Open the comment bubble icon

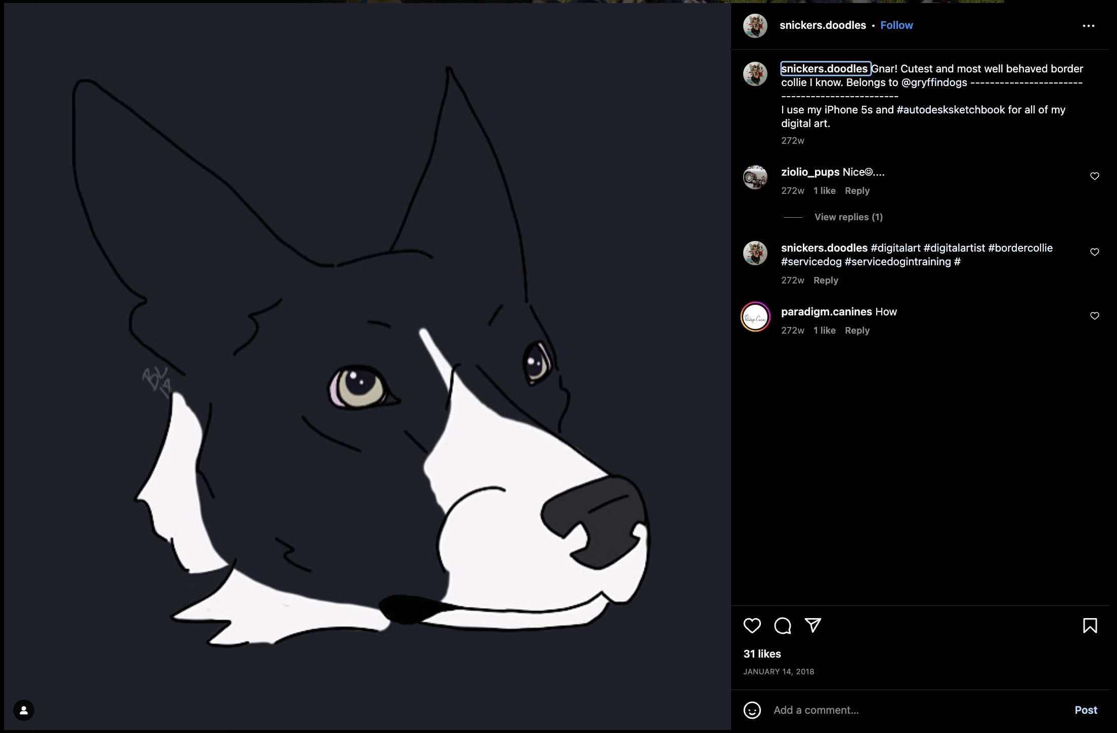coord(783,626)
